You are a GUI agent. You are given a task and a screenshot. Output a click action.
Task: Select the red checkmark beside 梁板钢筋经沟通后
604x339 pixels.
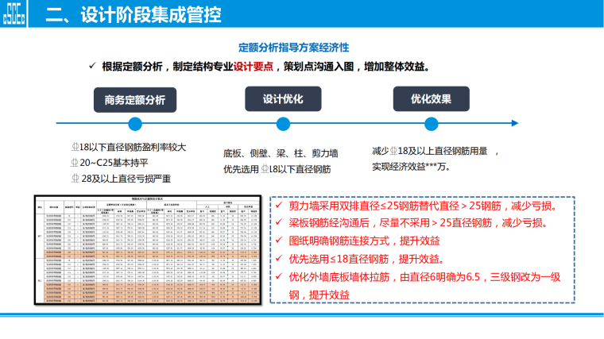coord(277,224)
